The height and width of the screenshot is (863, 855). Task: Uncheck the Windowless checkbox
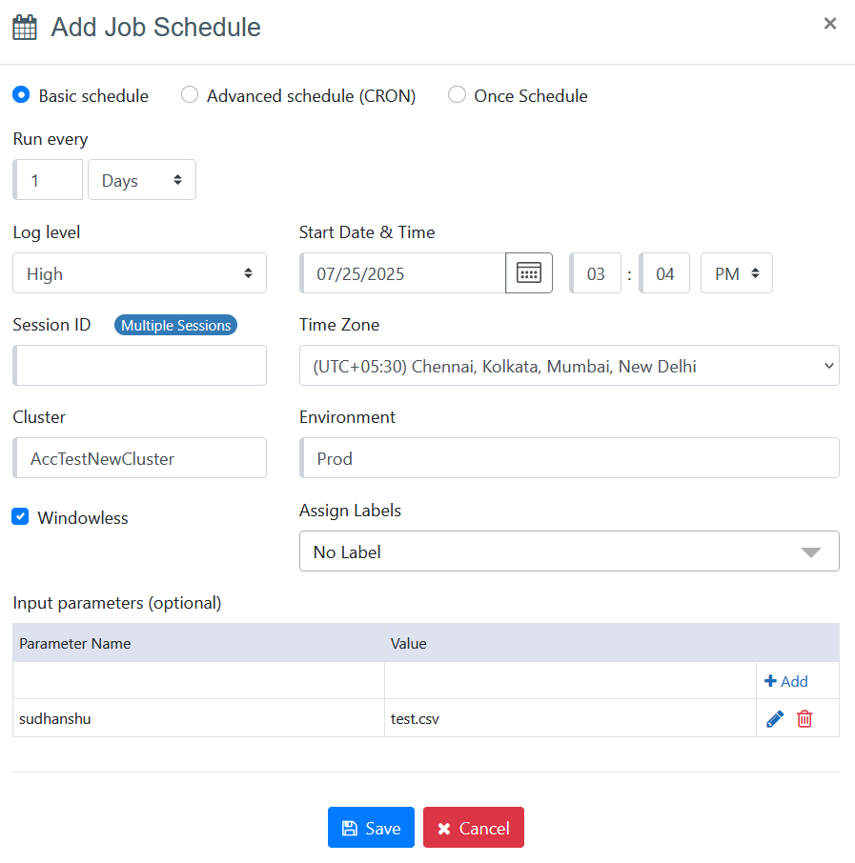point(20,517)
